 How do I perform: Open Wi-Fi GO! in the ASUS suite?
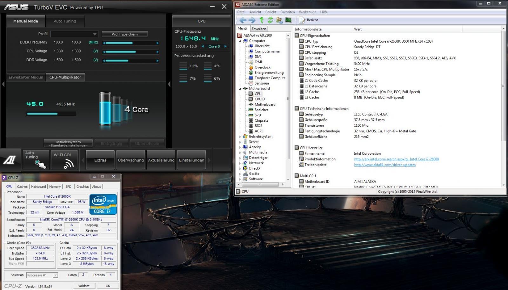click(x=64, y=160)
